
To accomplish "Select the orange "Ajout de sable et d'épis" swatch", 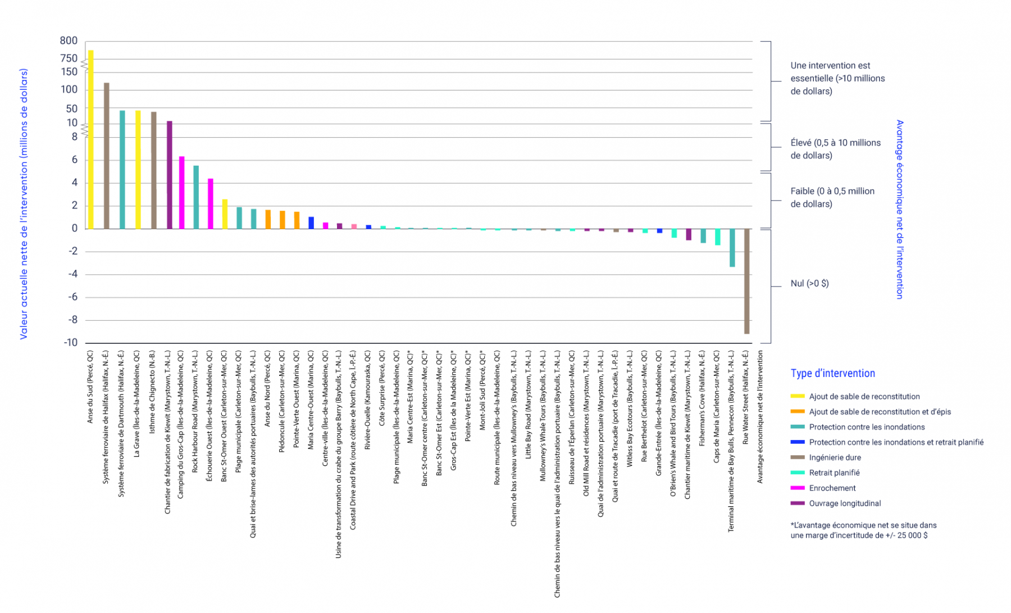I will (x=797, y=412).
